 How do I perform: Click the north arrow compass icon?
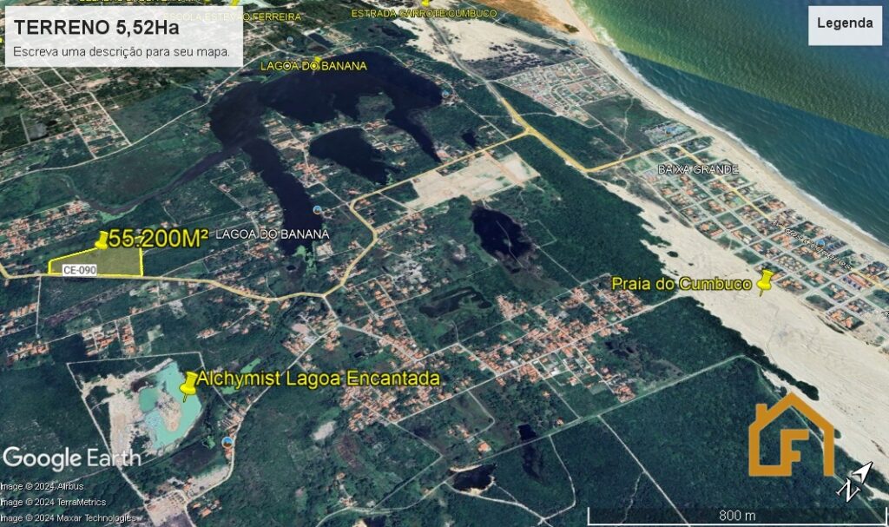coord(854,480)
